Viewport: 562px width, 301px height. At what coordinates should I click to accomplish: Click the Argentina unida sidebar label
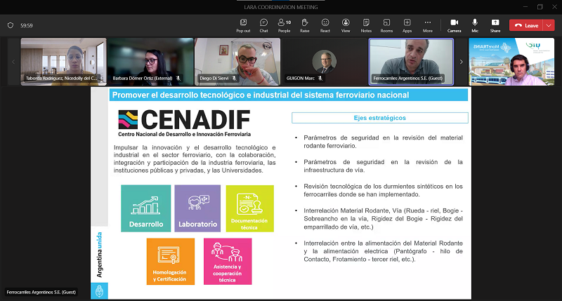coord(99,255)
